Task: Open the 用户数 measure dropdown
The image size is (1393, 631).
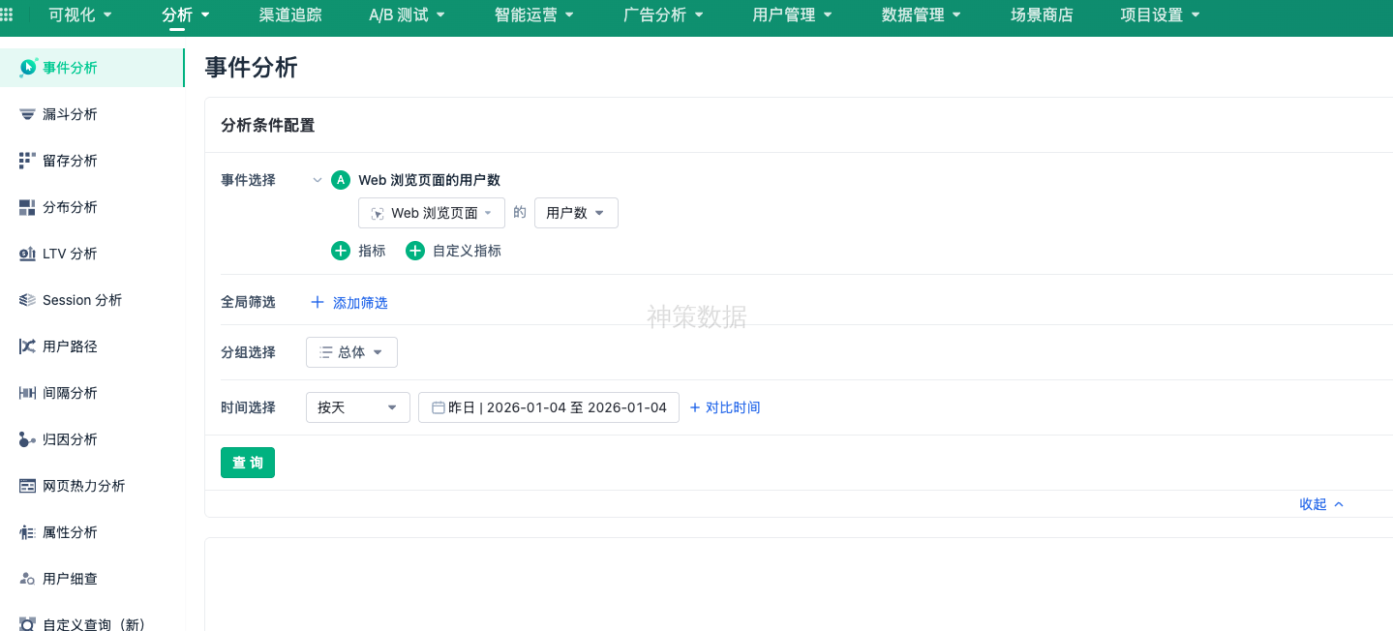Action: coord(575,212)
